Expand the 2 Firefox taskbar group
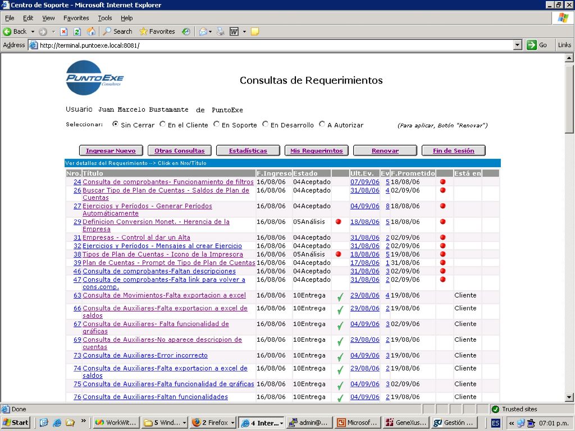The width and height of the screenshot is (575, 431). pyautogui.click(x=232, y=423)
